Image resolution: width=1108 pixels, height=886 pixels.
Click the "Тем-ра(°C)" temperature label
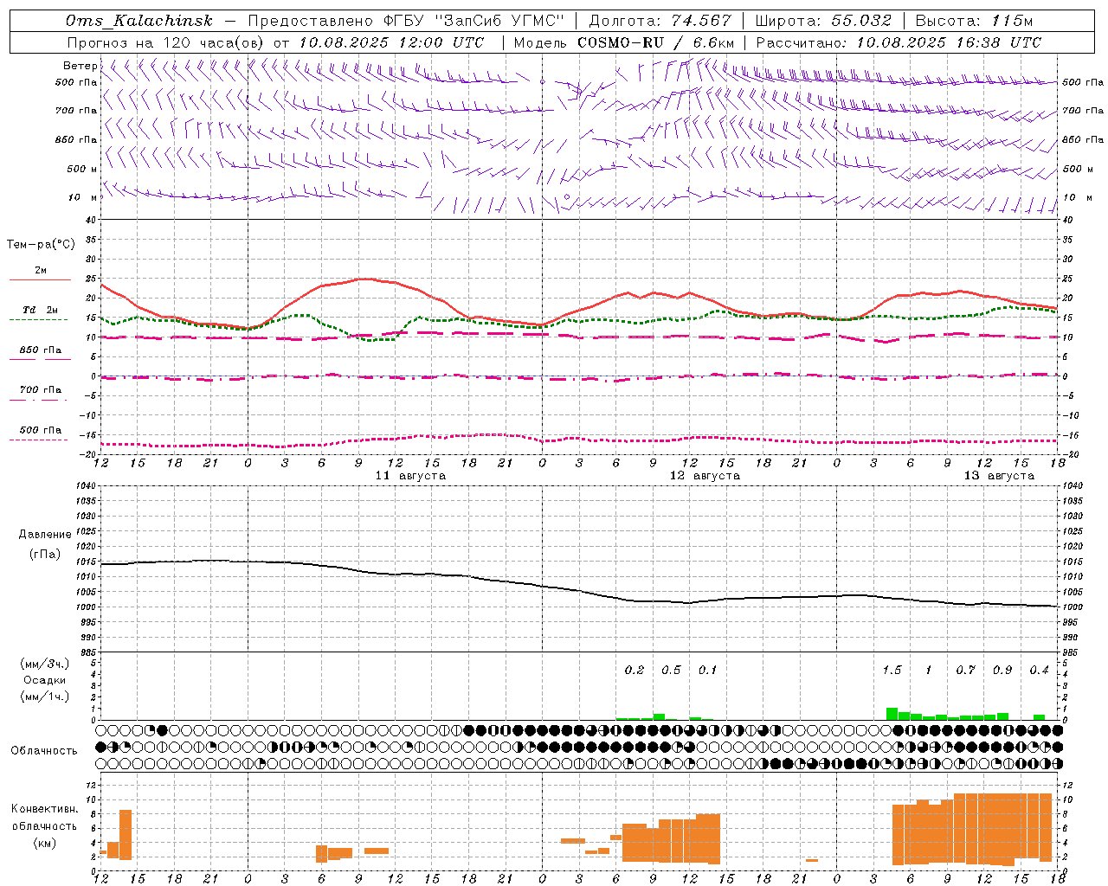click(x=41, y=245)
